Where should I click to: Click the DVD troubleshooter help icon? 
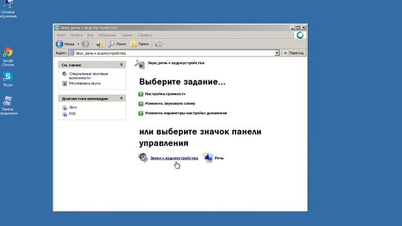click(x=65, y=114)
